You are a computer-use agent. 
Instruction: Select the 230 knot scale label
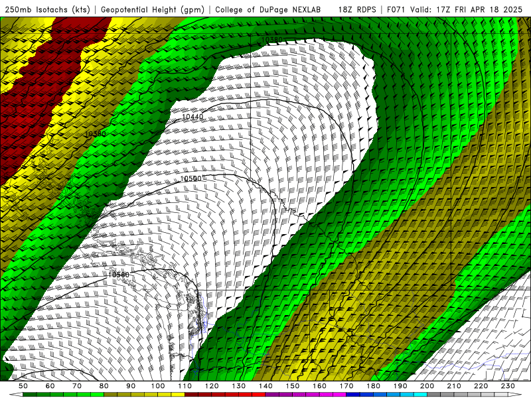pyautogui.click(x=508, y=386)
